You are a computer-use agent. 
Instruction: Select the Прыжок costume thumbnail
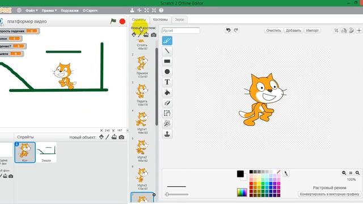pos(142,66)
